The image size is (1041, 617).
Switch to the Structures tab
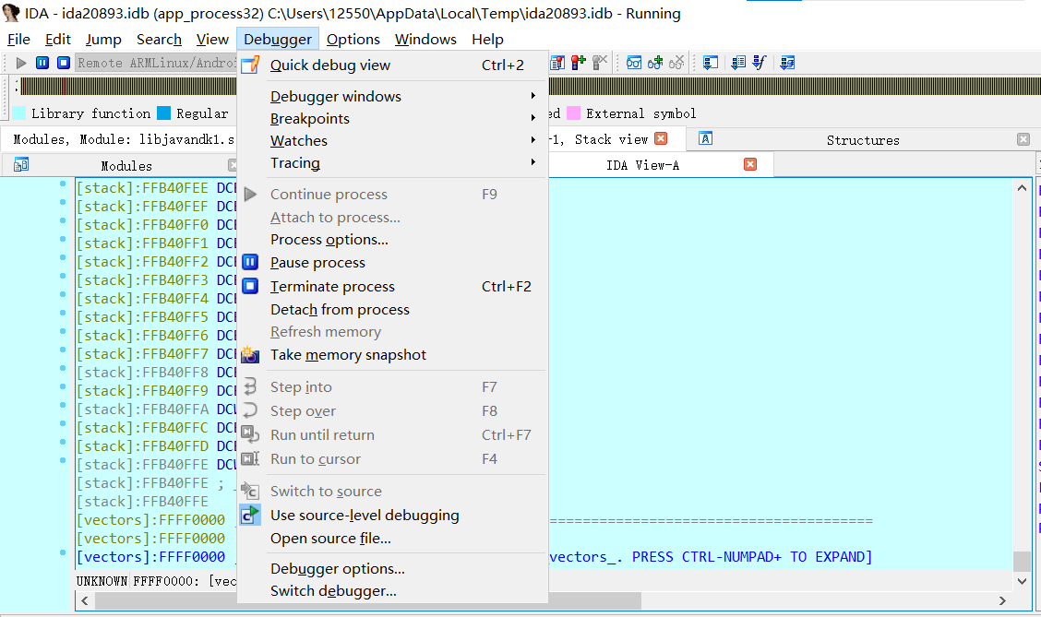pyautogui.click(x=862, y=140)
